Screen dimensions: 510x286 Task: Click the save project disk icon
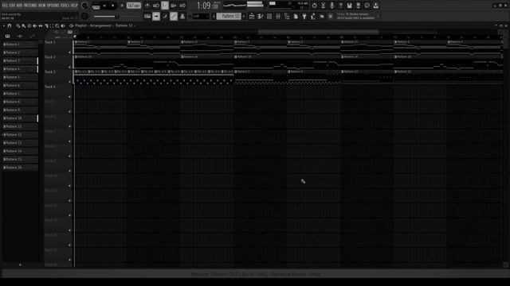349,6
